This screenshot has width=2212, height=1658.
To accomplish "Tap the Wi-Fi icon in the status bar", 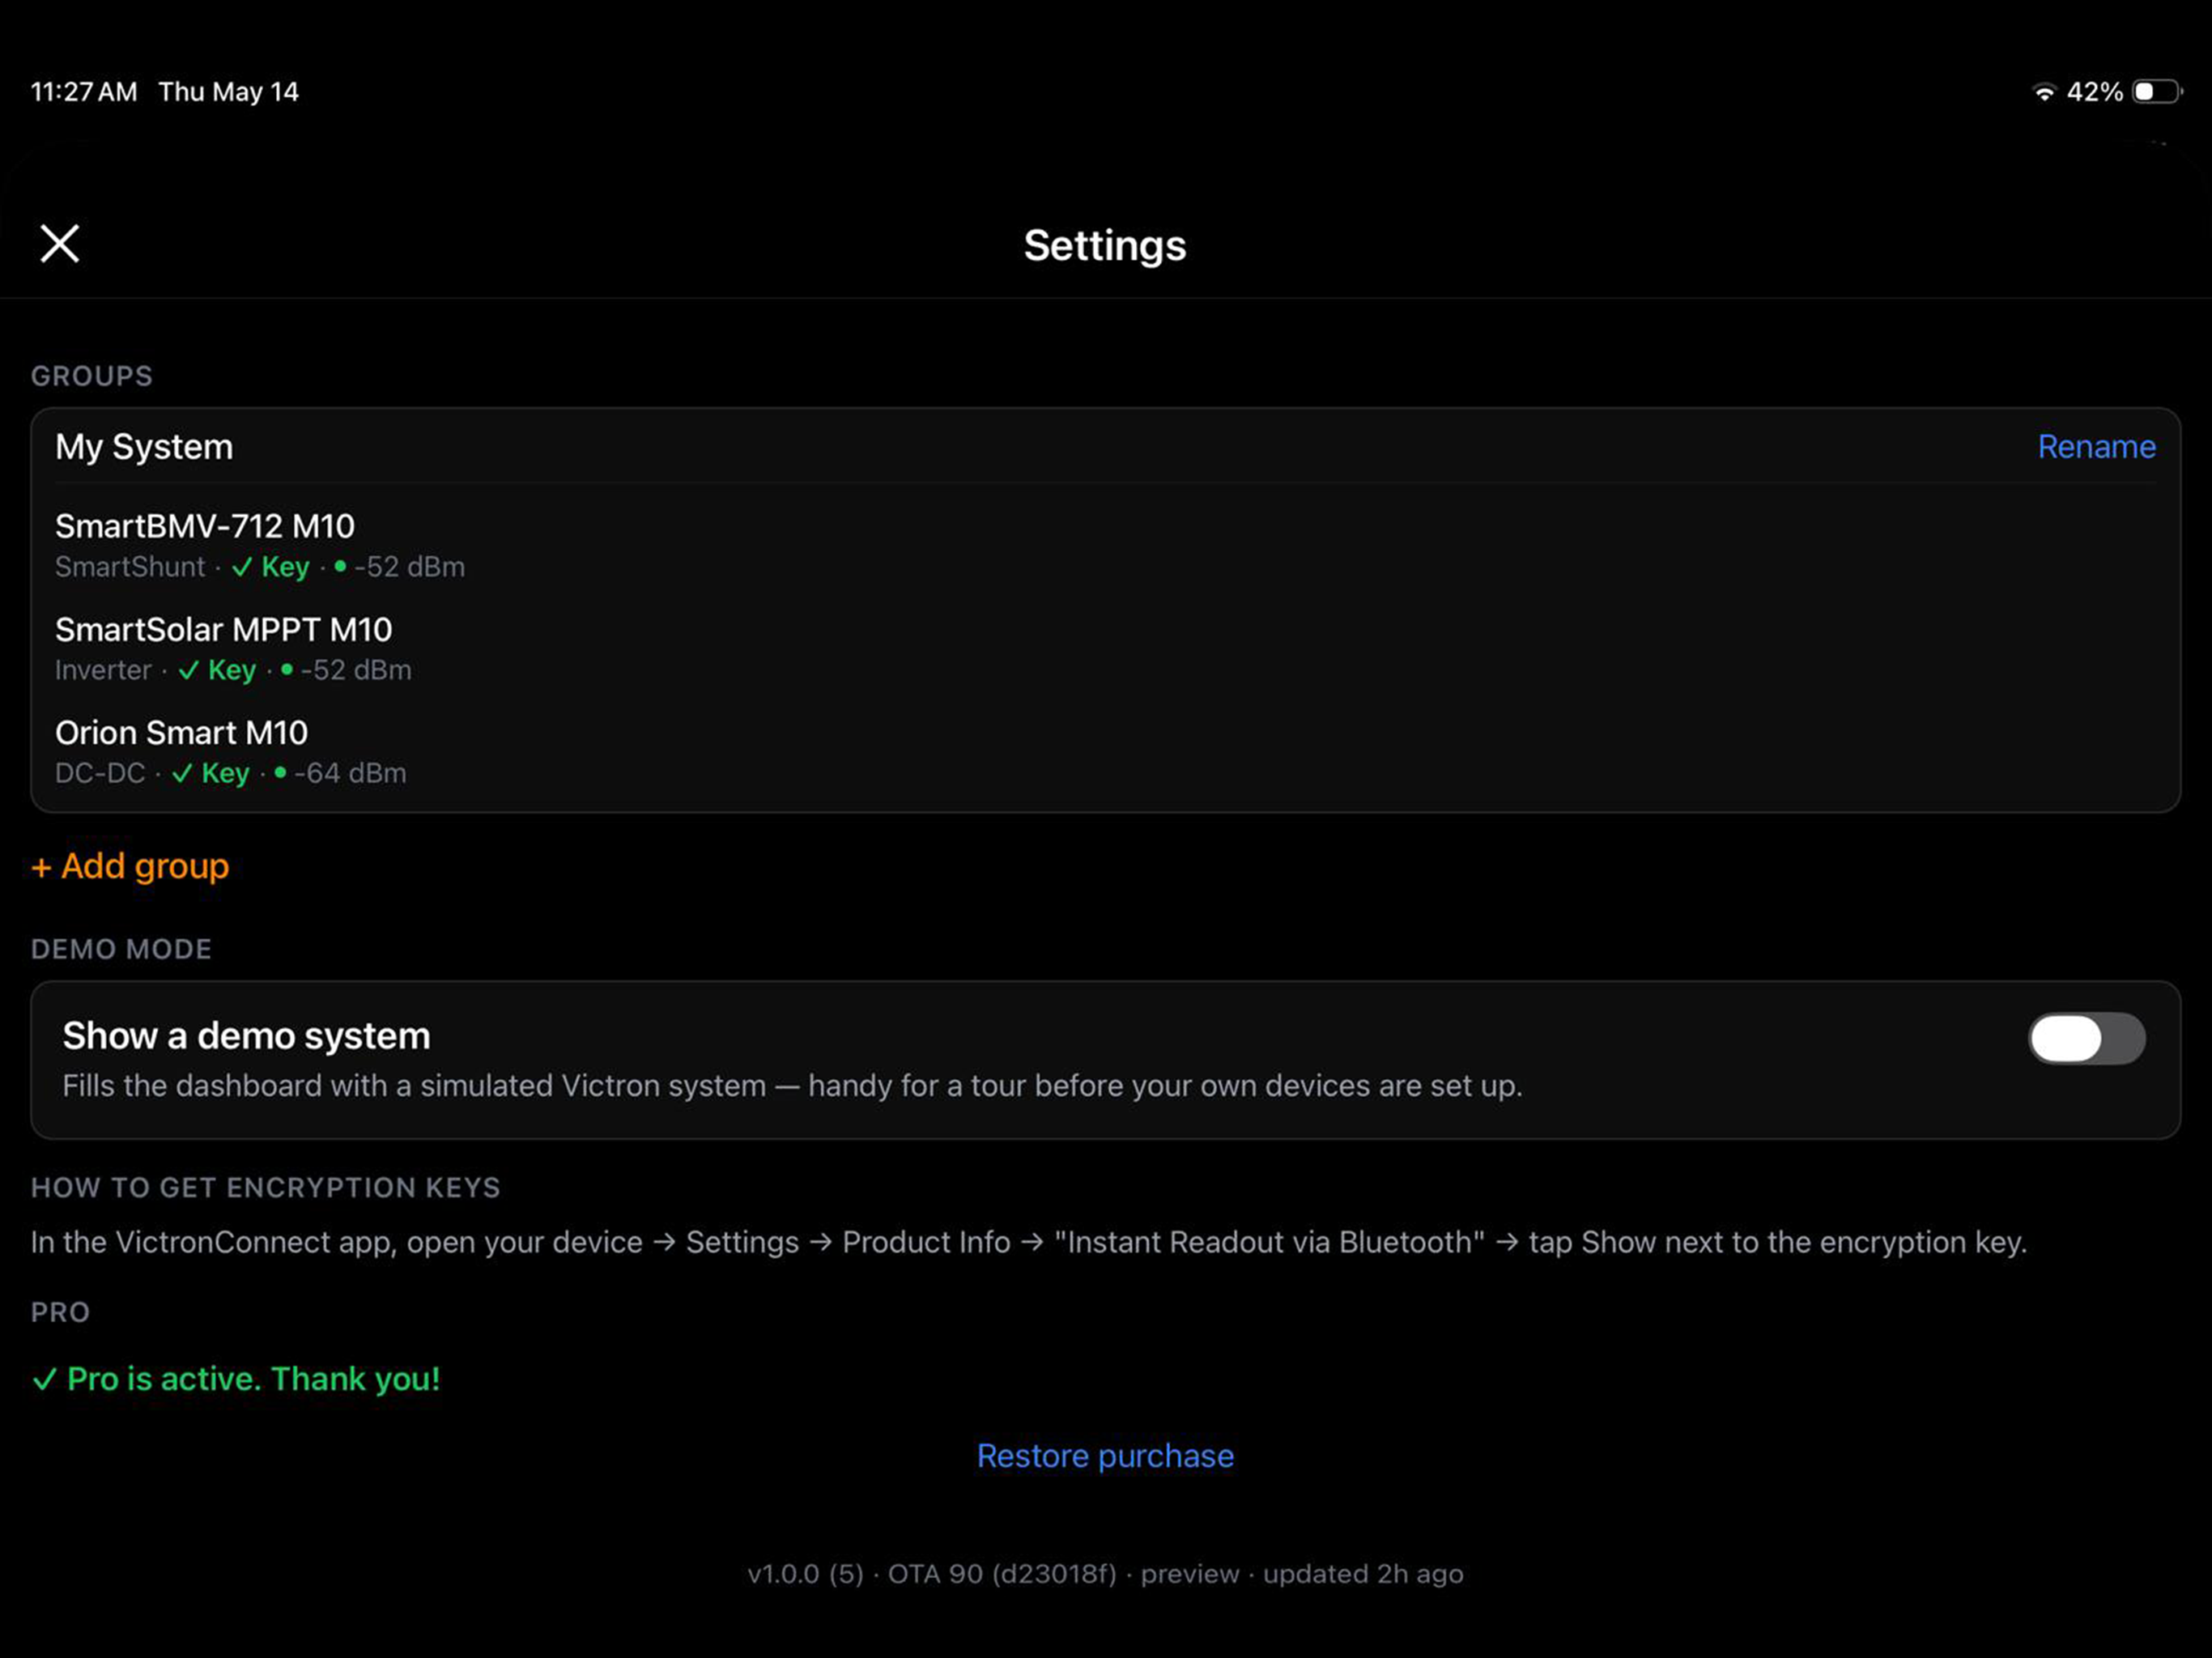I will pos(2044,92).
